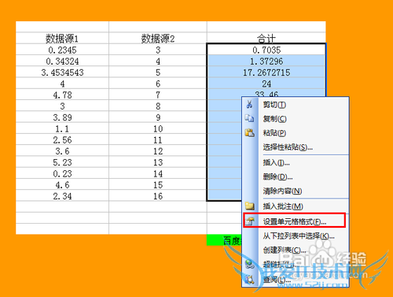This screenshot has width=393, height=297.
Task: Click cell 3 in 数据源2 column
Action: coord(158,50)
